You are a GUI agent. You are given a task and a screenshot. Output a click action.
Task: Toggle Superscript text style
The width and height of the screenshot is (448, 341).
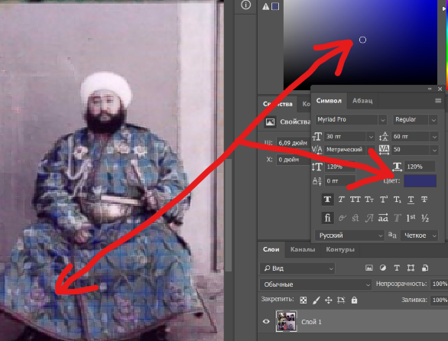384,200
